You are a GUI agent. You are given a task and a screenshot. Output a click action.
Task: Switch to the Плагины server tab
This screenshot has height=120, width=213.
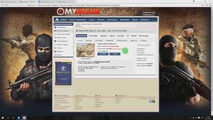[x=120, y=36]
